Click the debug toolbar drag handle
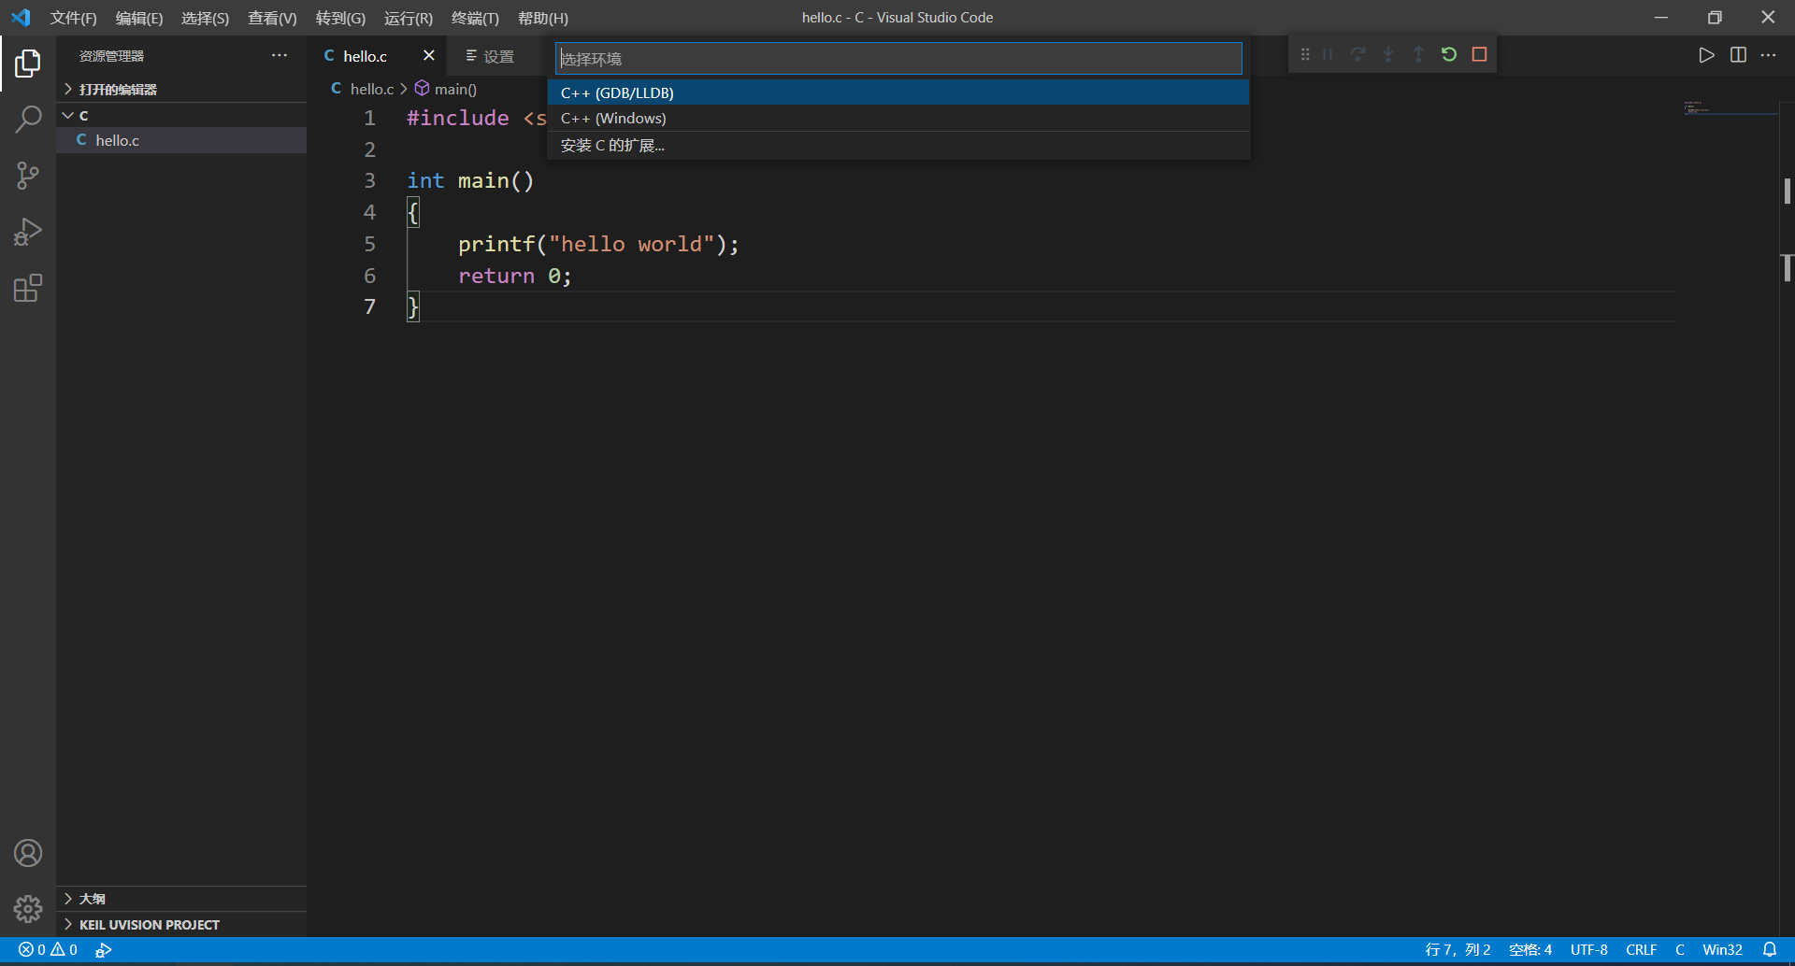The width and height of the screenshot is (1795, 966). (x=1305, y=54)
